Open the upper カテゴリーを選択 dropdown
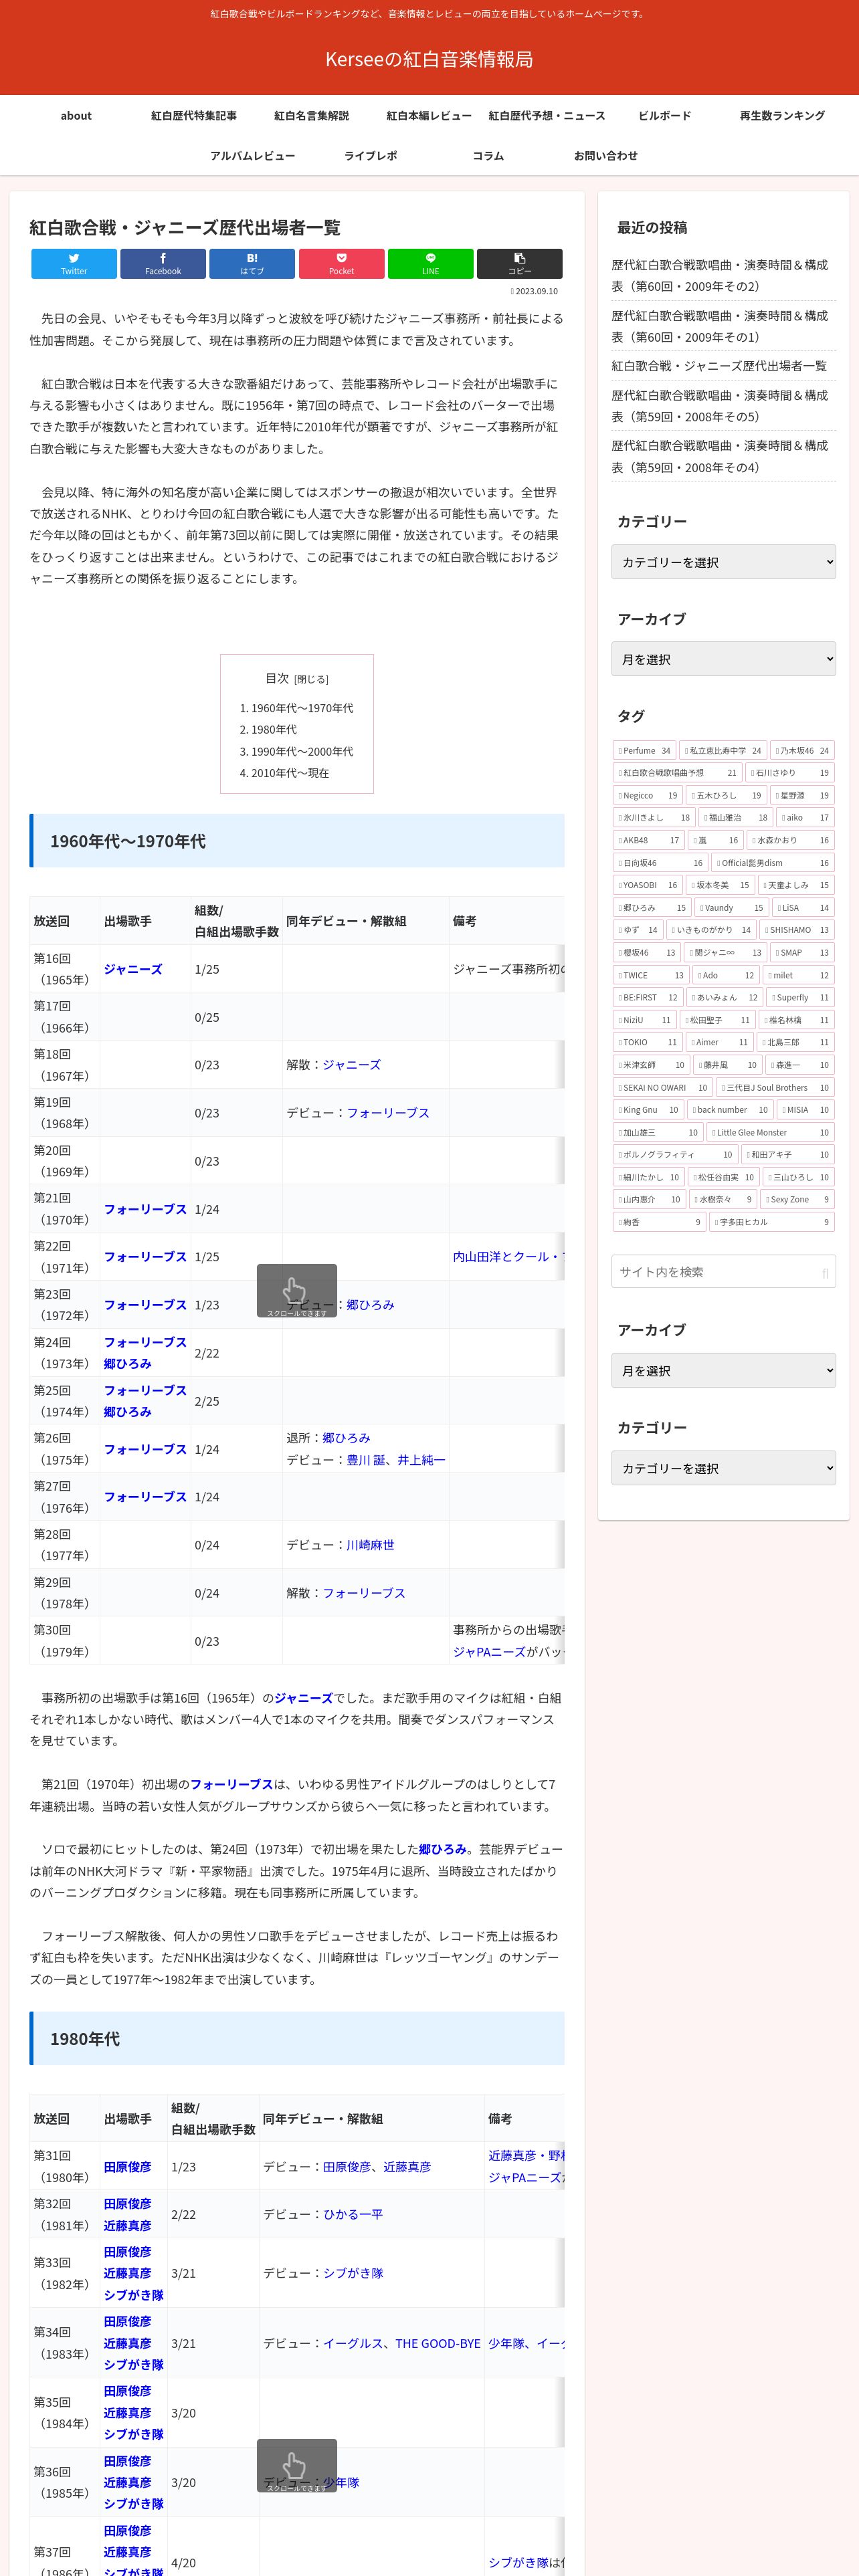This screenshot has width=859, height=2576. pos(723,562)
